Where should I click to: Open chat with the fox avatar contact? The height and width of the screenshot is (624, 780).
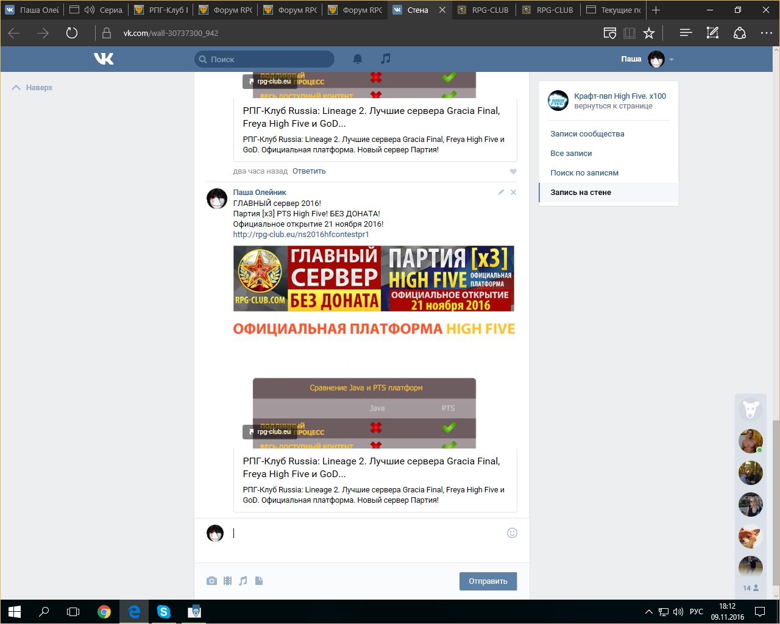tap(751, 536)
